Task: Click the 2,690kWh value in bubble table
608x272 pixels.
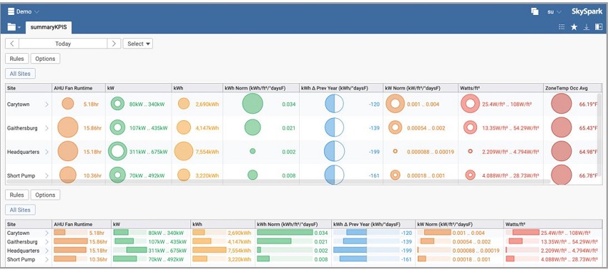Action: tap(207, 104)
